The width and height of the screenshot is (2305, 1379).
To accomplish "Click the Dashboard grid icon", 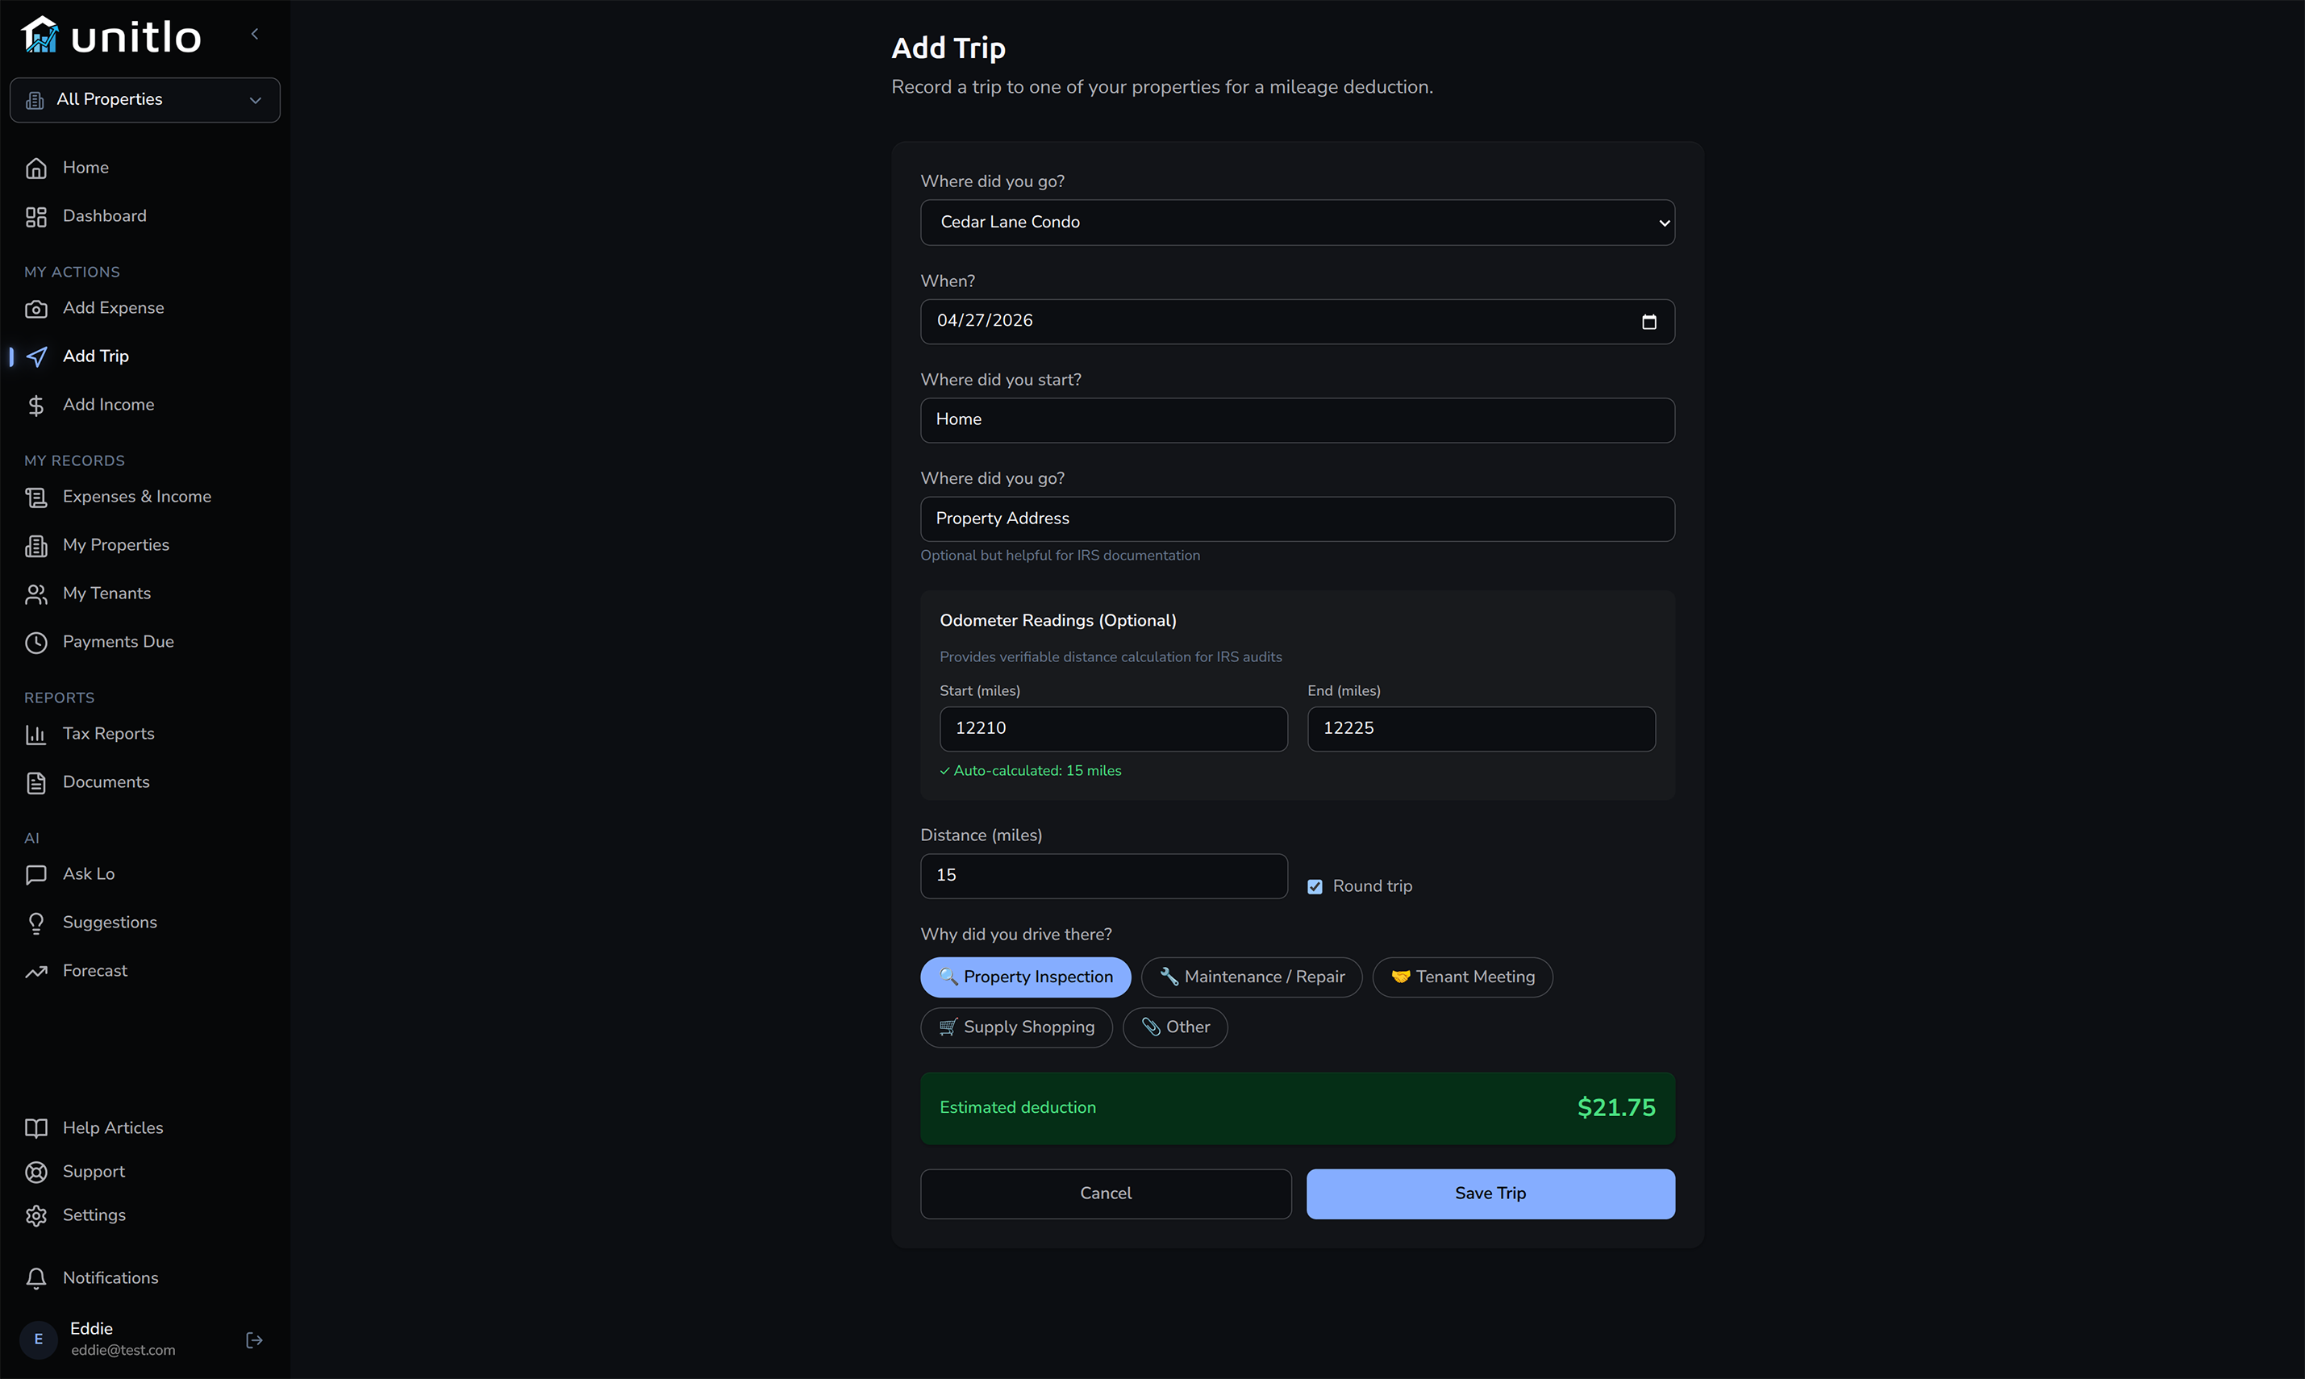I will point(36,216).
